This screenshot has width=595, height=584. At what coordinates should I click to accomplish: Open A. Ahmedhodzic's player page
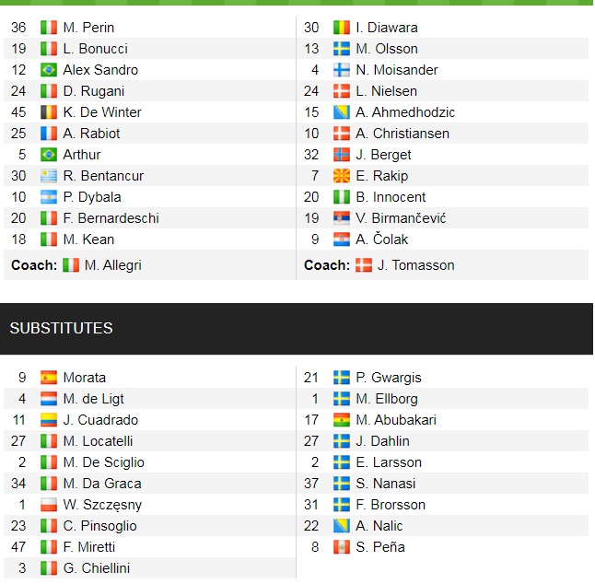coord(405,112)
